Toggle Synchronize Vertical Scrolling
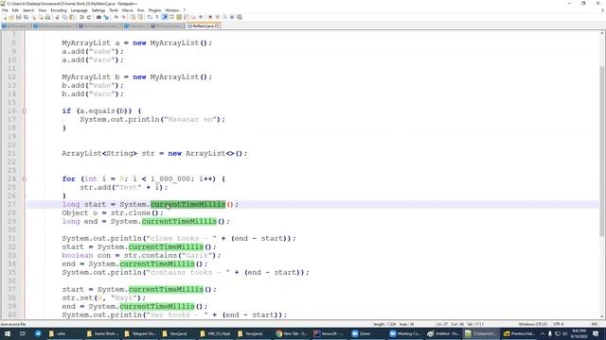 133,17
